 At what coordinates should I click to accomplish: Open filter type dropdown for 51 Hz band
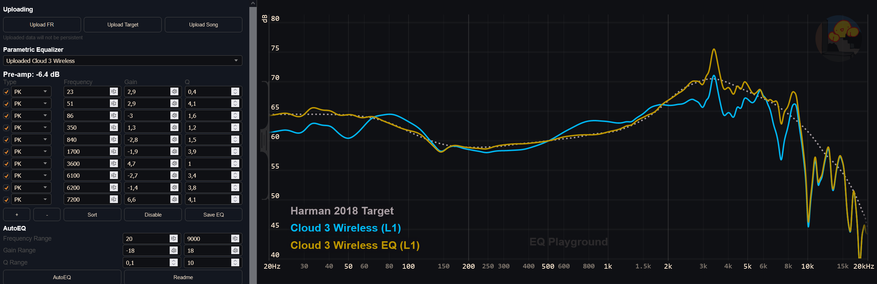click(x=31, y=103)
